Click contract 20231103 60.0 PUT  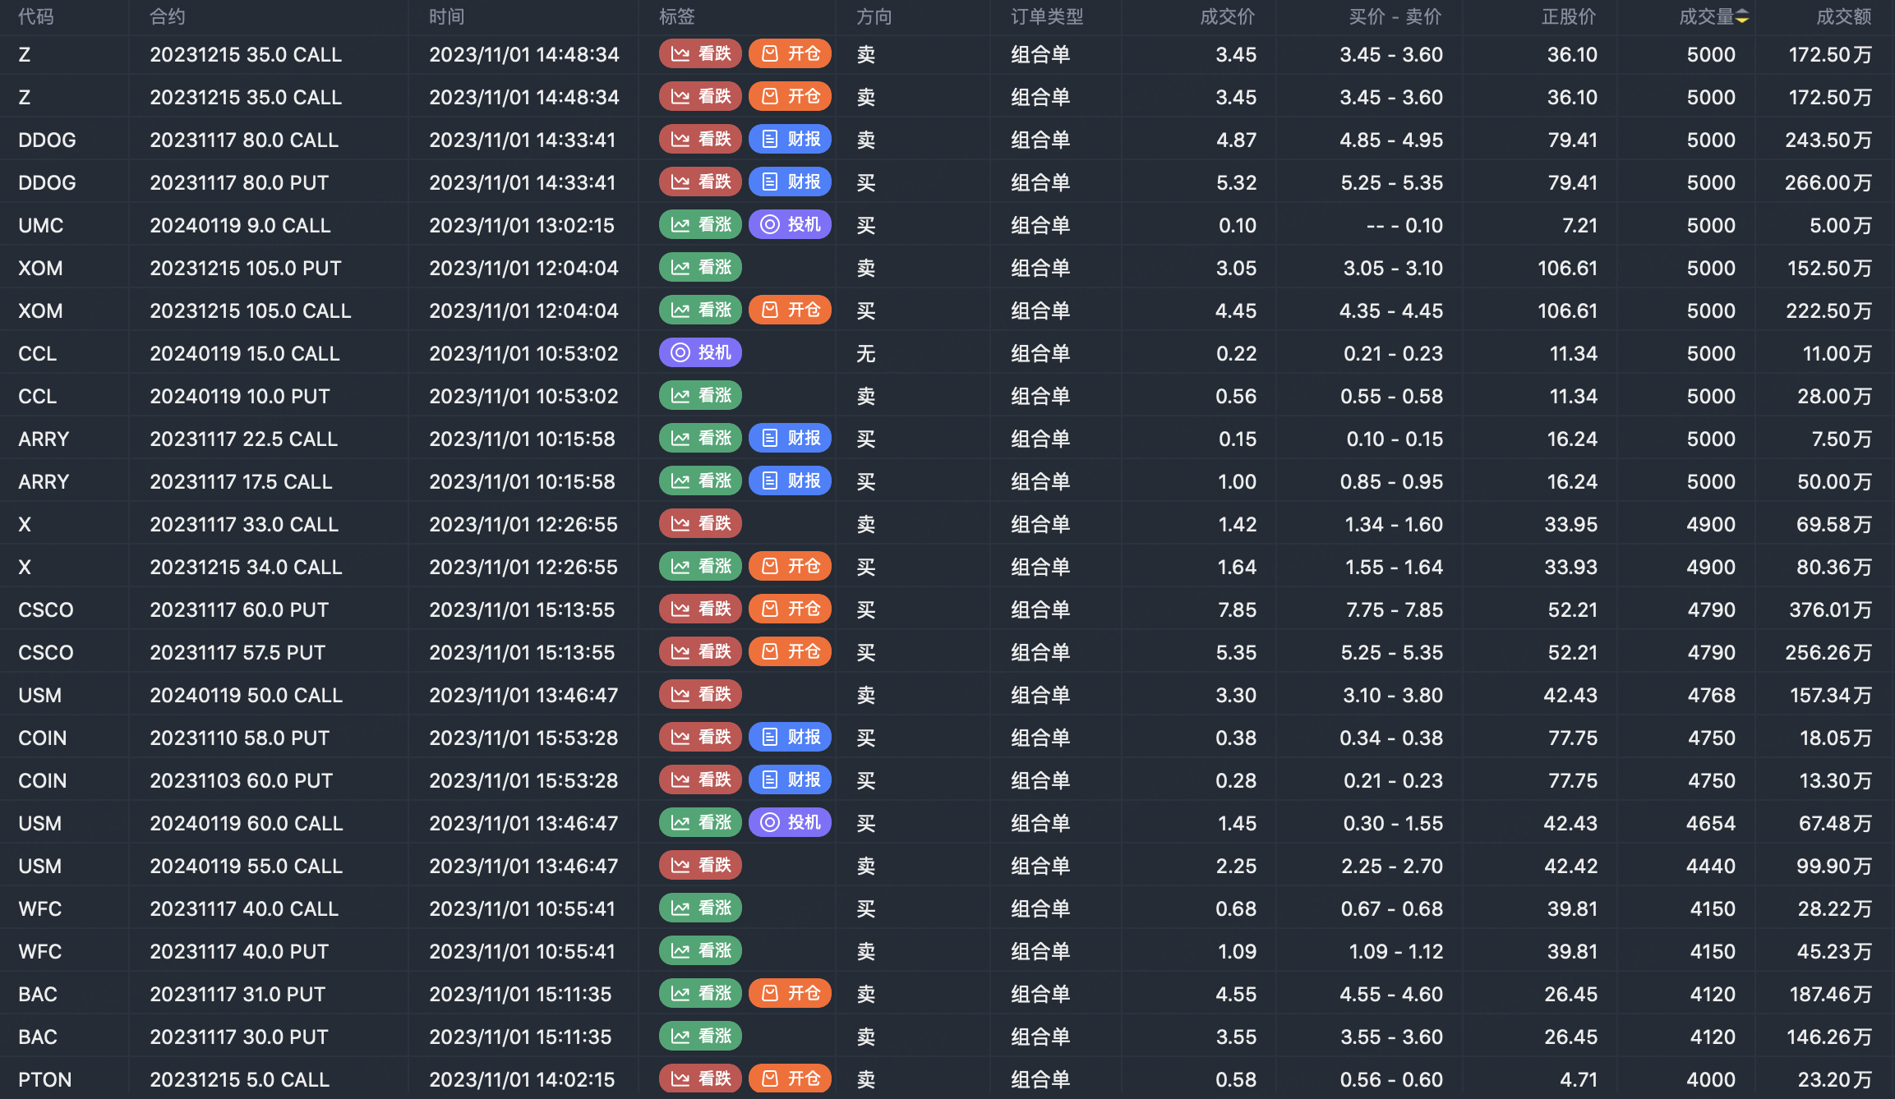tap(242, 780)
